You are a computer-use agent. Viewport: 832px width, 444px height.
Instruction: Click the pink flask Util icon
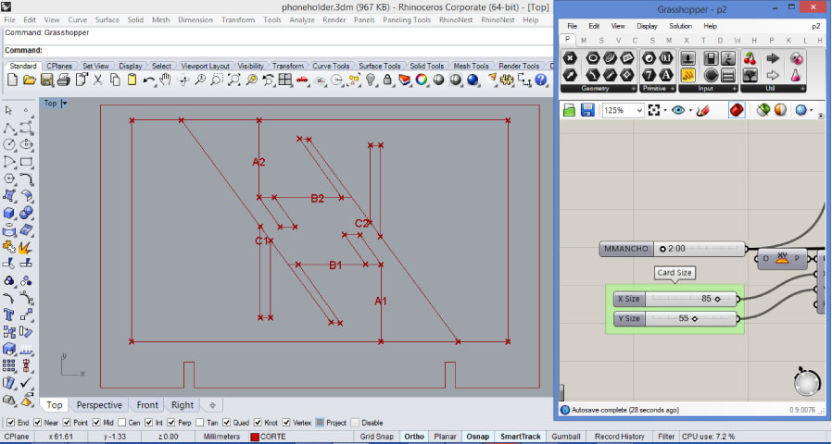click(x=796, y=75)
